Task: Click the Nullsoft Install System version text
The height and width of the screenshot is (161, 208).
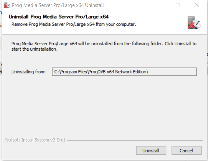Action: coord(35,140)
